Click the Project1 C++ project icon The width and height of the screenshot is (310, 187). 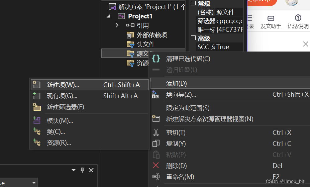[121, 16]
